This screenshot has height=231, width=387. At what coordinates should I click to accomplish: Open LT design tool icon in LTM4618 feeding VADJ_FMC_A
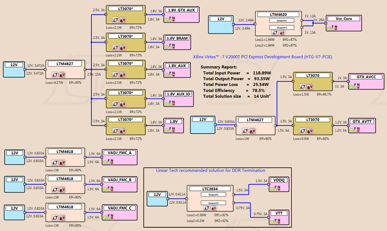tap(55, 163)
